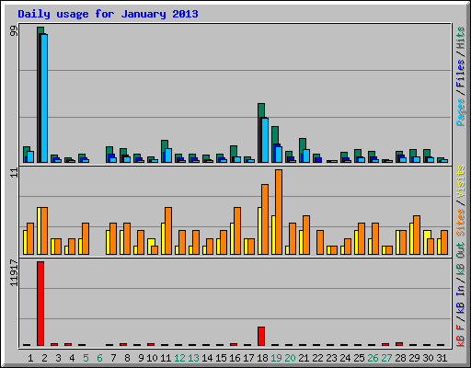Select x-axis day label "21"
The width and height of the screenshot is (471, 368).
pos(304,358)
